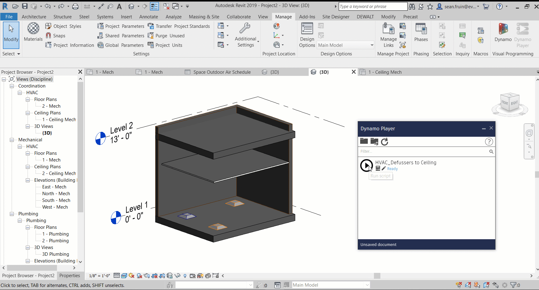
Task: Open Dynamo Player help
Action: (x=489, y=142)
